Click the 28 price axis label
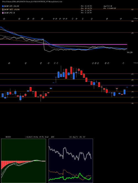This screenshot has width=138, height=183. pos(132,33)
